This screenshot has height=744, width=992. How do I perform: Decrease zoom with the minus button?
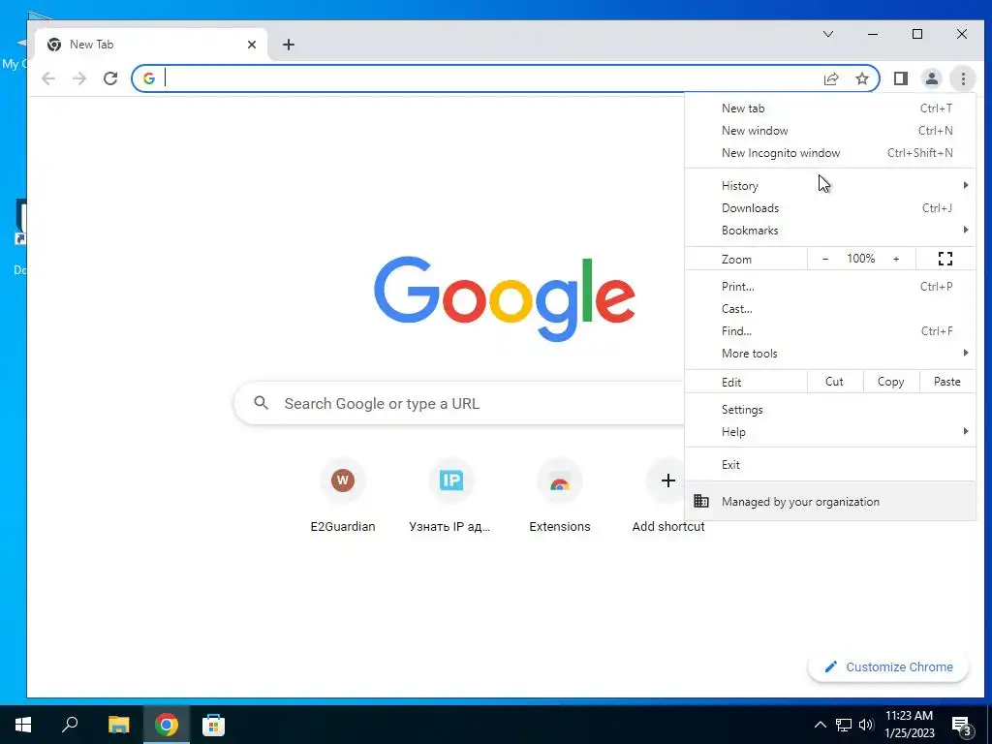(x=825, y=259)
